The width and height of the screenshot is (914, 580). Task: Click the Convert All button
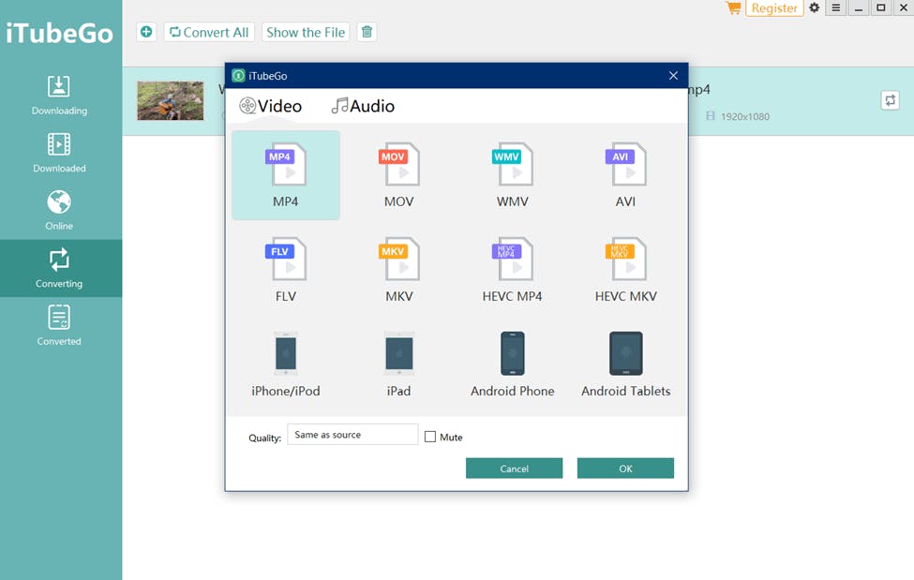pos(209,32)
